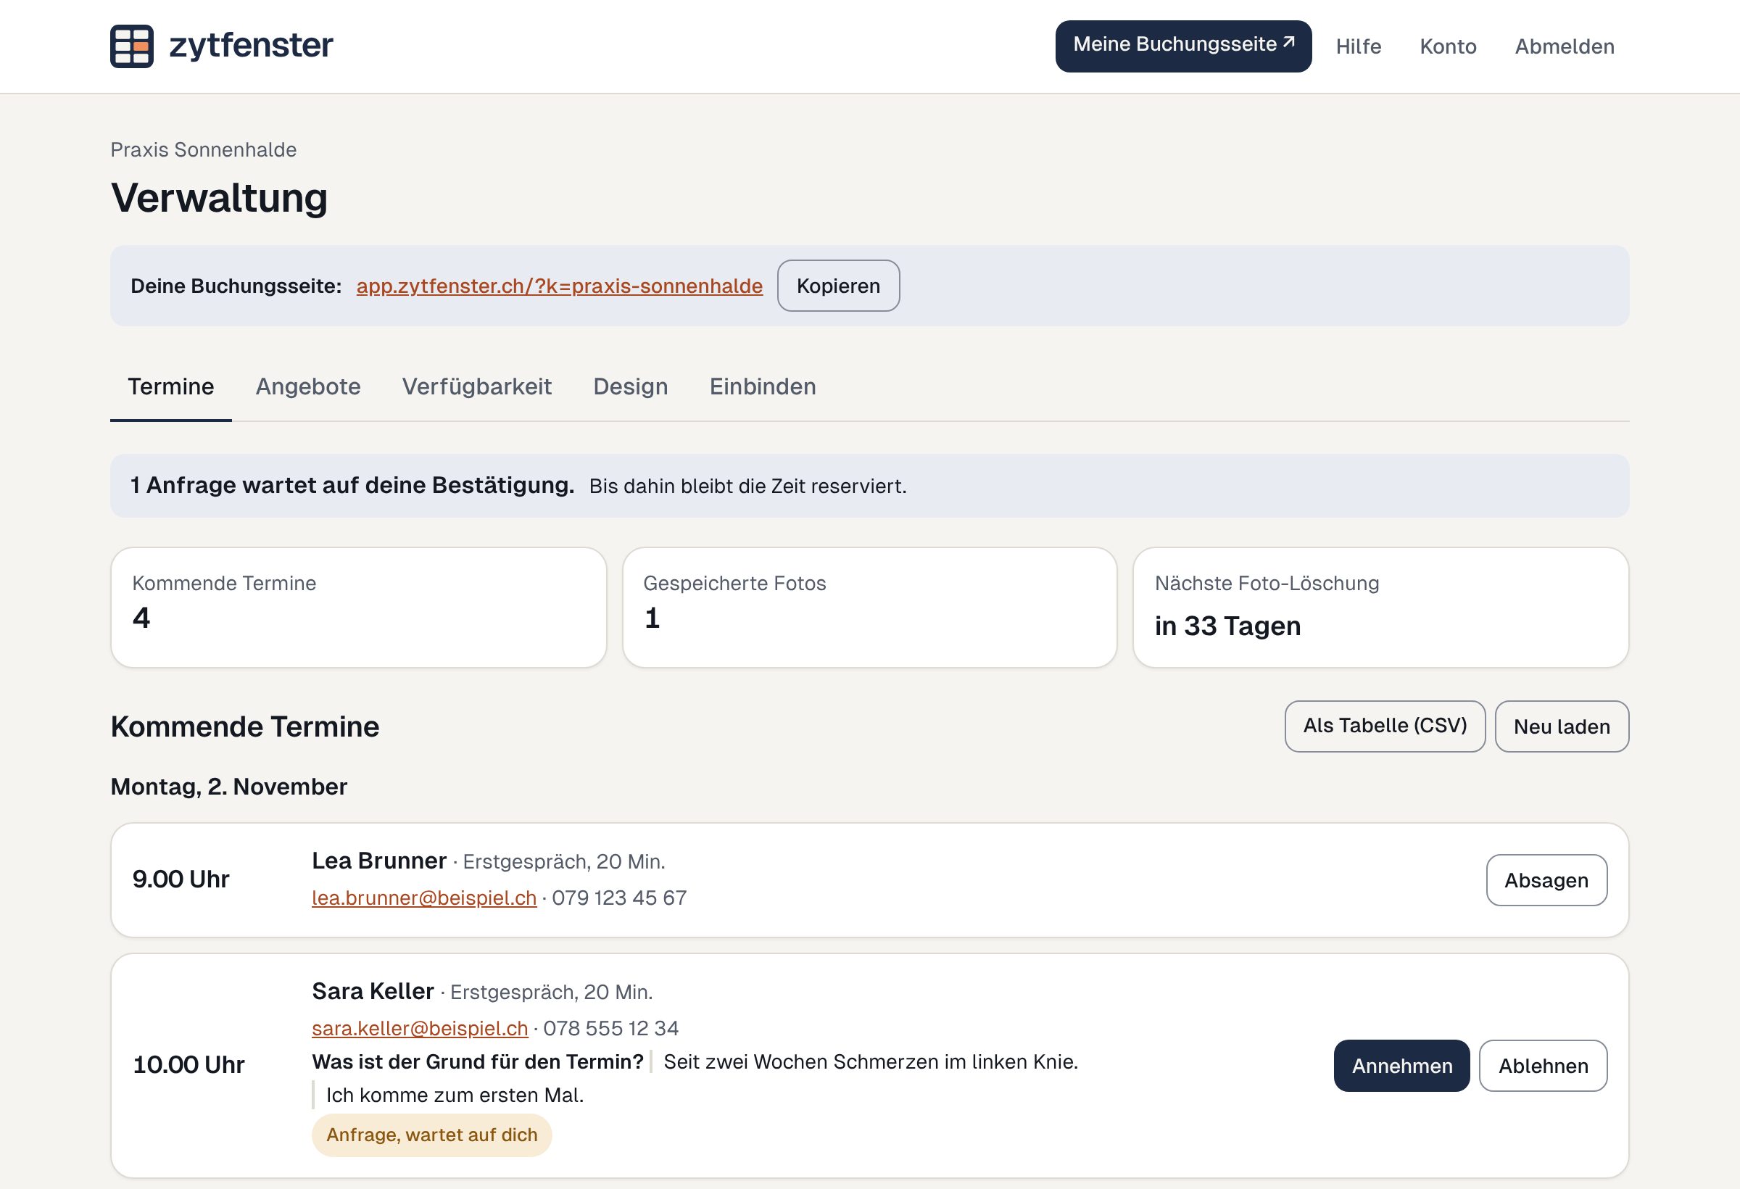Viewport: 1740px width, 1189px height.
Task: Click the Kommende Termine count card
Action: coord(359,608)
